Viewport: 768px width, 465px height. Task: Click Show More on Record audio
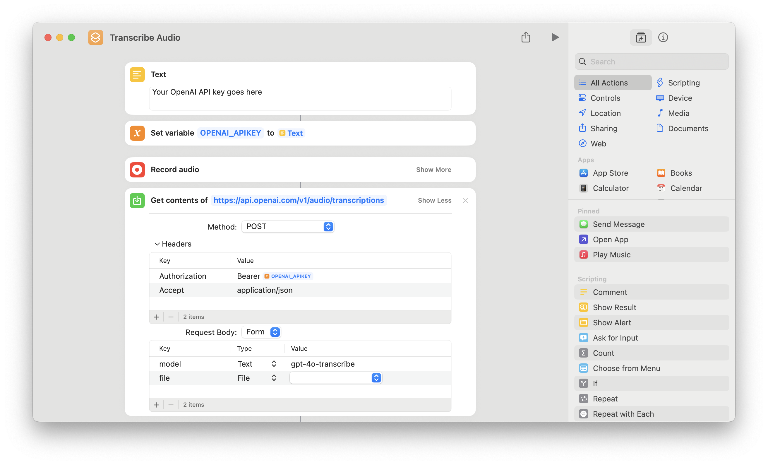433,170
